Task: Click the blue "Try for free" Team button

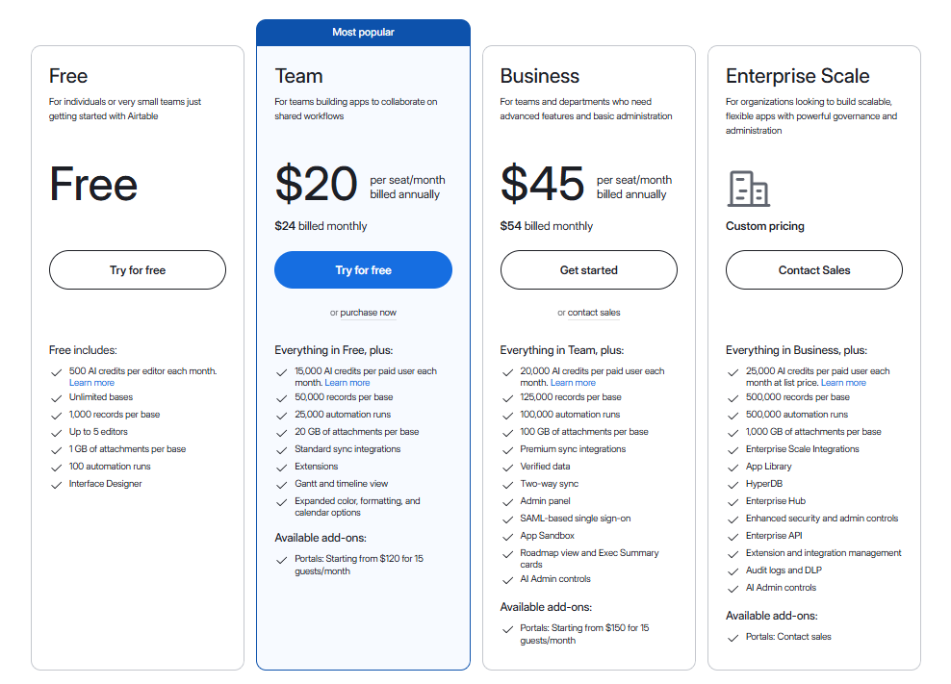Action: pos(363,269)
